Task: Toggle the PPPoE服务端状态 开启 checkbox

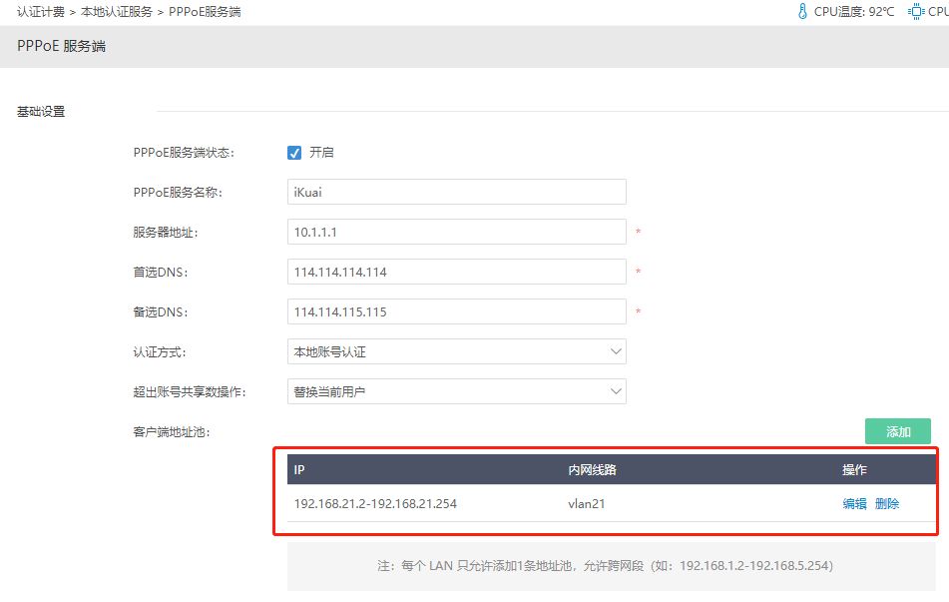Action: click(x=294, y=153)
